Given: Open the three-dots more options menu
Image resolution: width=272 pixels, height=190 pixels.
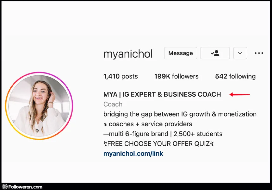Looking at the screenshot, I should click(259, 53).
